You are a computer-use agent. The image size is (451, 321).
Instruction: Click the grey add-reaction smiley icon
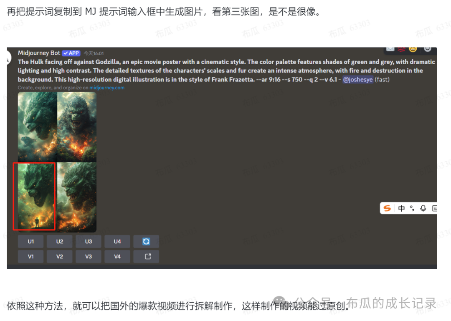[x=428, y=49]
